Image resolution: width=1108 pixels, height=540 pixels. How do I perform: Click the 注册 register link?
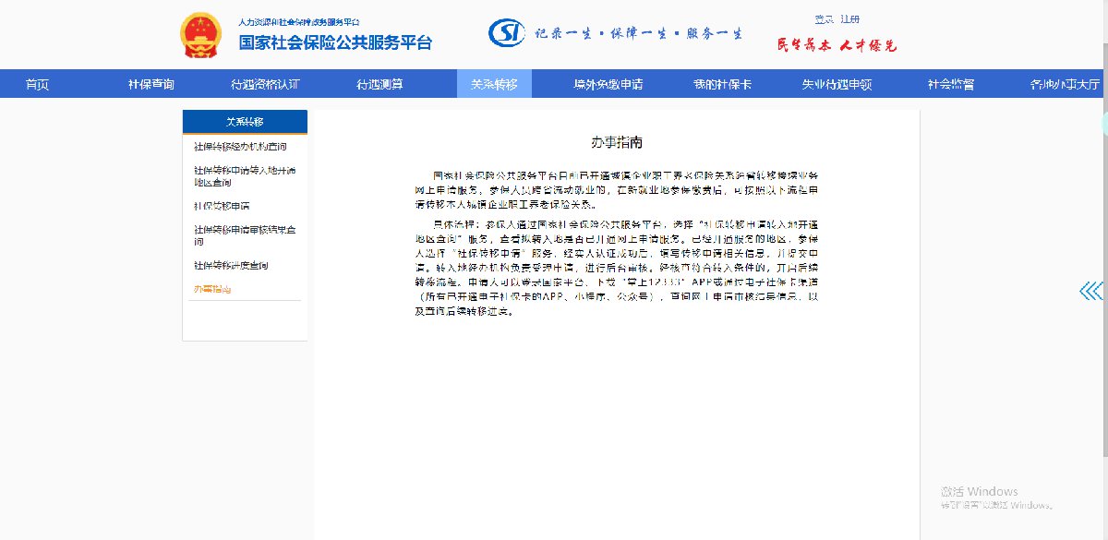pos(849,19)
